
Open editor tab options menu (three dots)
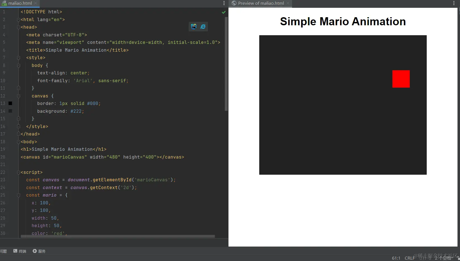pyautogui.click(x=224, y=3)
